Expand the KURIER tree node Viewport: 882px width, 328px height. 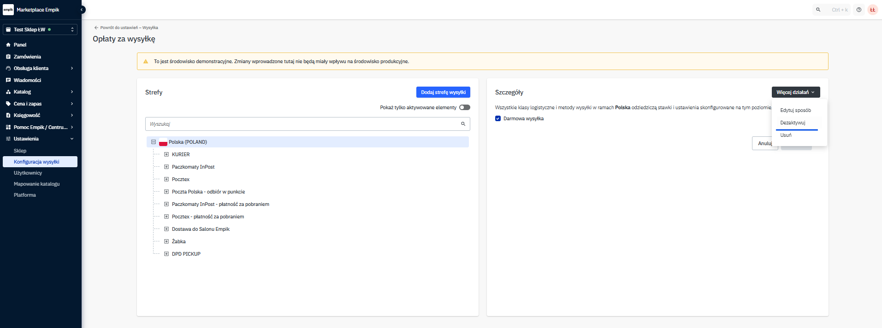166,154
